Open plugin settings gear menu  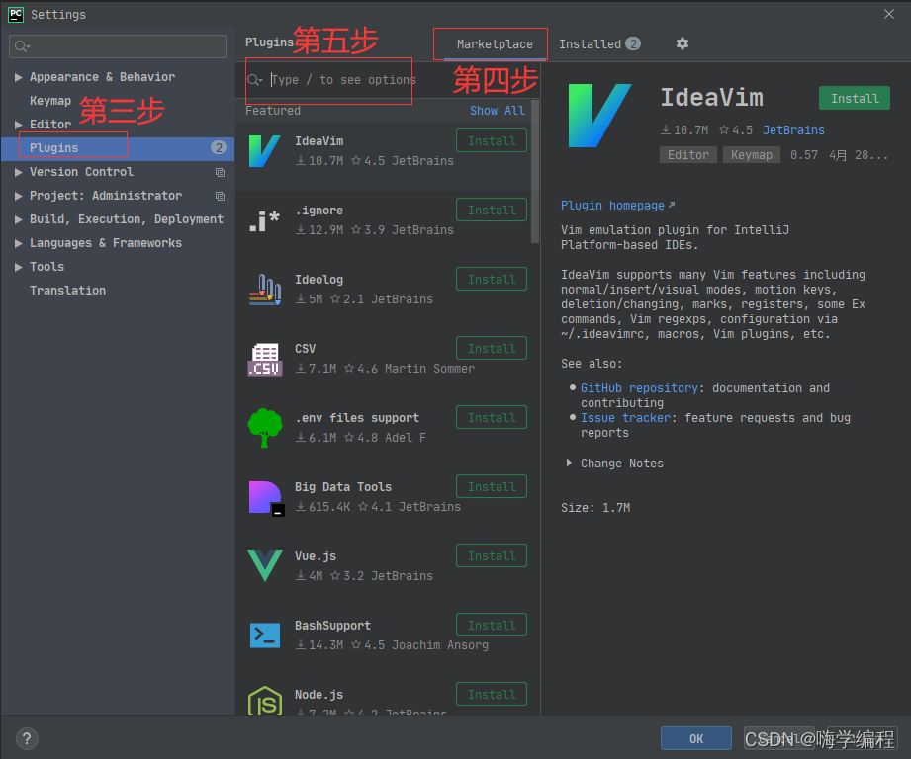[x=683, y=43]
